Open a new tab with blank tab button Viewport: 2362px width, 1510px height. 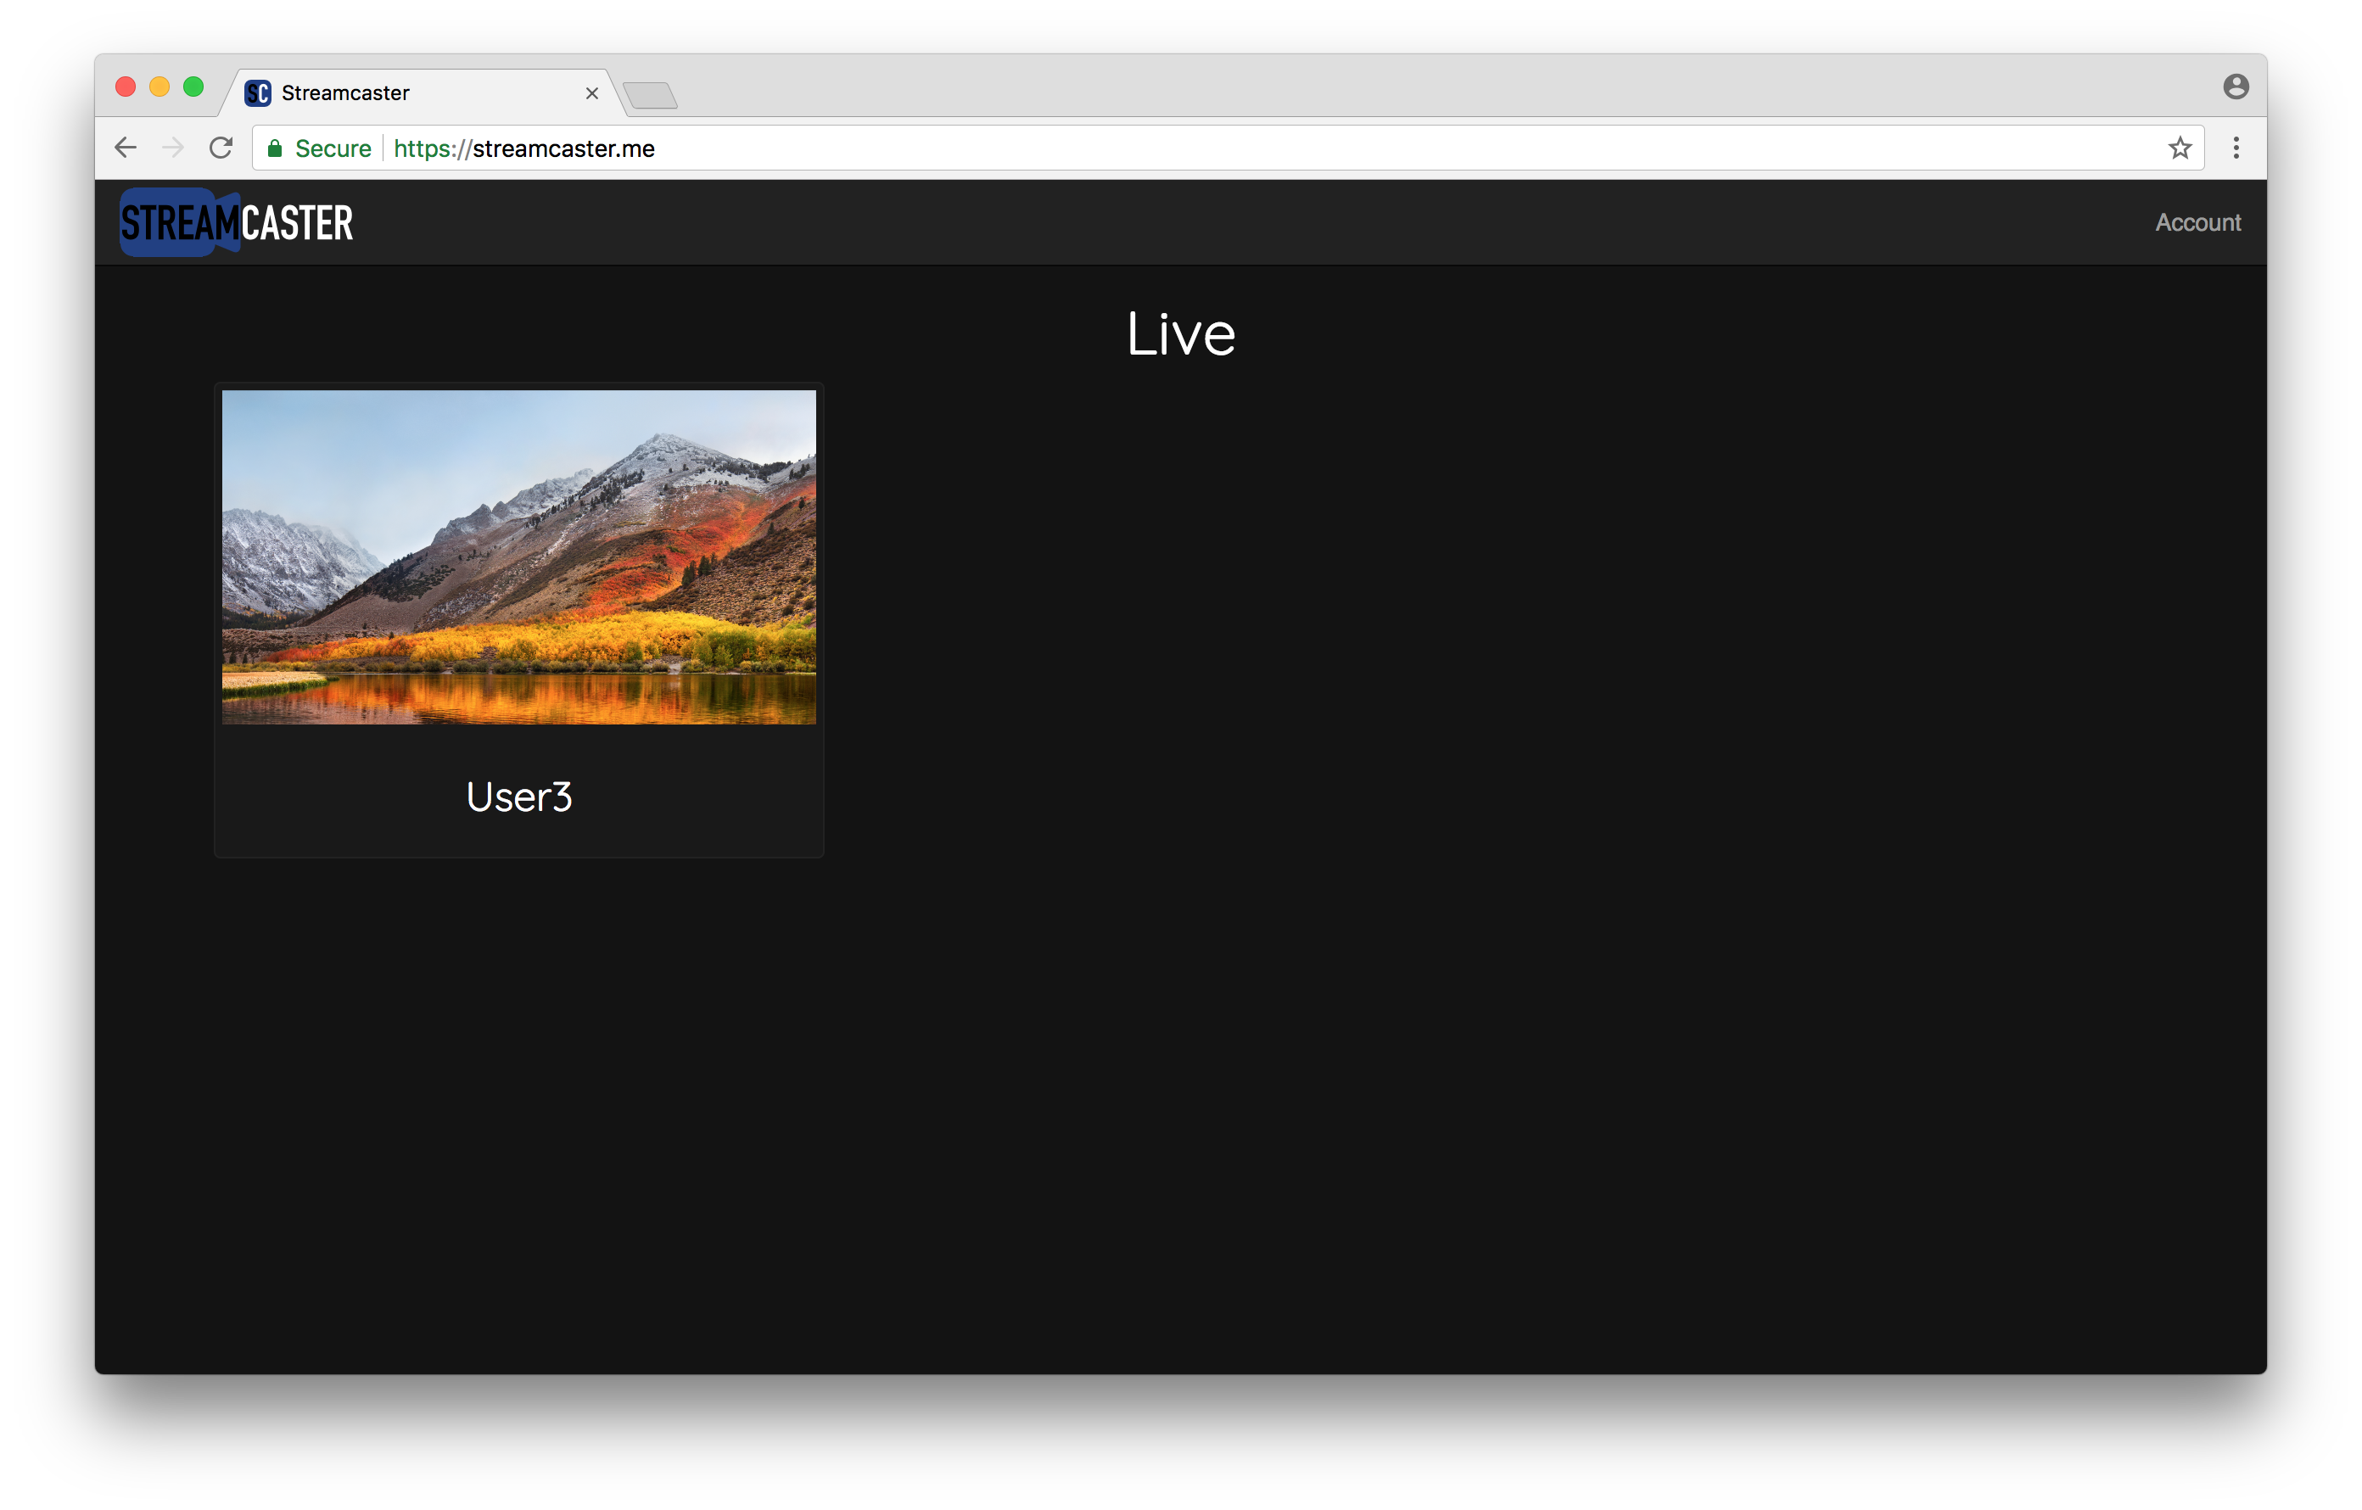pyautogui.click(x=649, y=95)
